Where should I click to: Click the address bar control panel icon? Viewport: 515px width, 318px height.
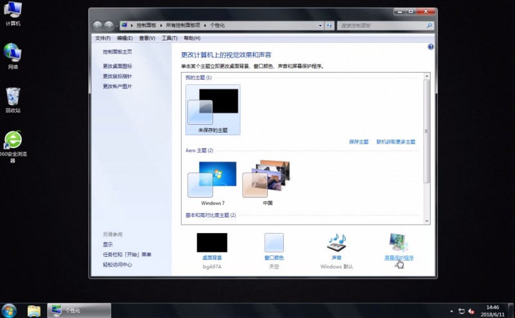pos(124,25)
